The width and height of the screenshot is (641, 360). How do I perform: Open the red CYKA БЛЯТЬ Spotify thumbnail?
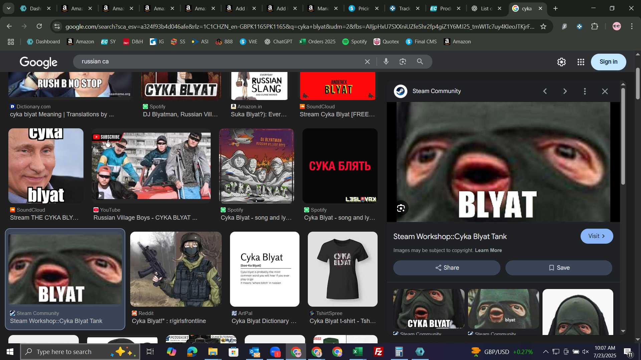[x=340, y=166]
